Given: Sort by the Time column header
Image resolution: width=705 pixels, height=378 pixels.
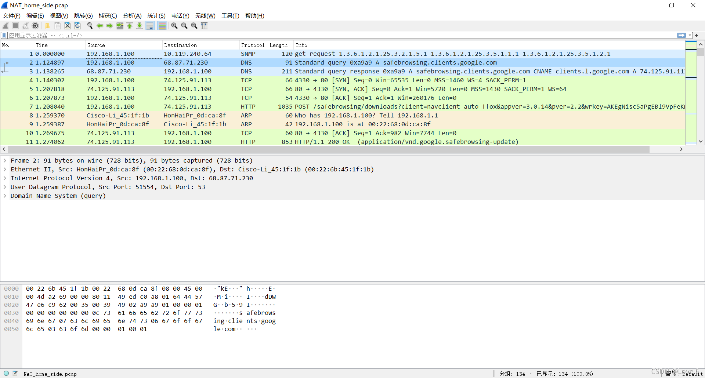Looking at the screenshot, I should pos(59,45).
